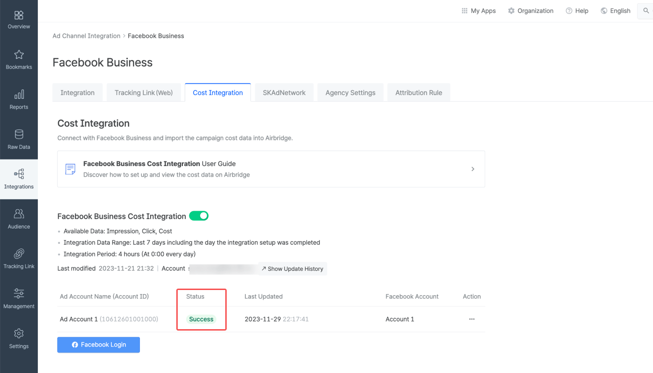Switch to Tracking Link (Web) tab
The height and width of the screenshot is (373, 653).
(x=144, y=92)
